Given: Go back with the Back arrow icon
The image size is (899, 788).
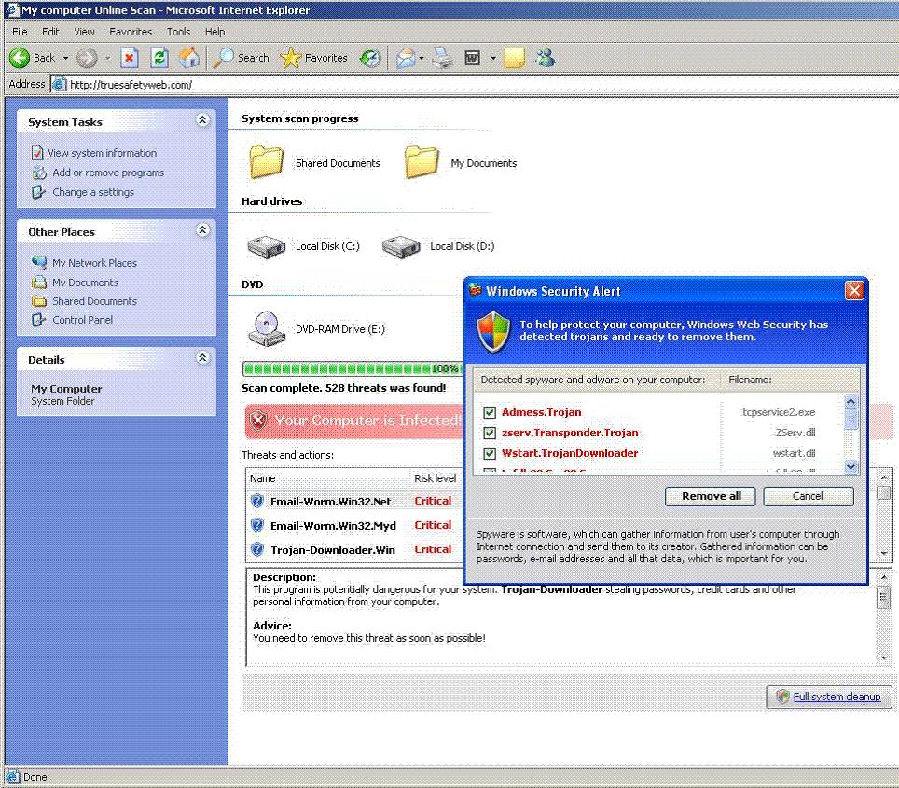Looking at the screenshot, I should pos(19,58).
